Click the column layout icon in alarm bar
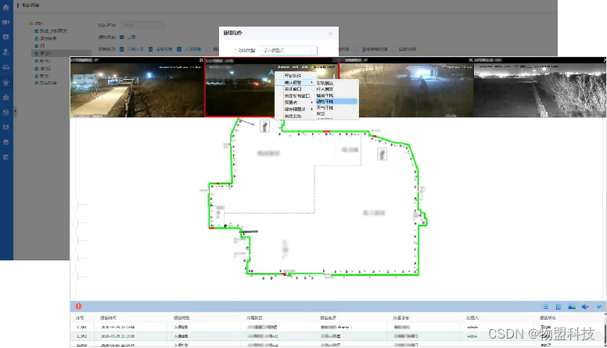This screenshot has width=607, height=348. coord(559,307)
